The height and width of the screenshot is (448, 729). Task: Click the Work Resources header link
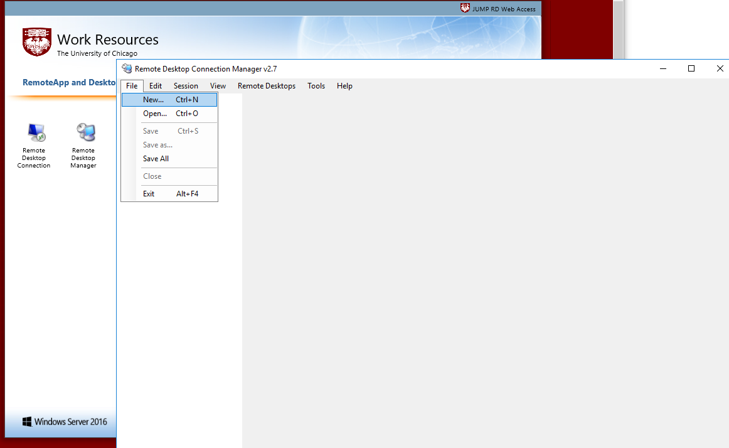tap(107, 39)
